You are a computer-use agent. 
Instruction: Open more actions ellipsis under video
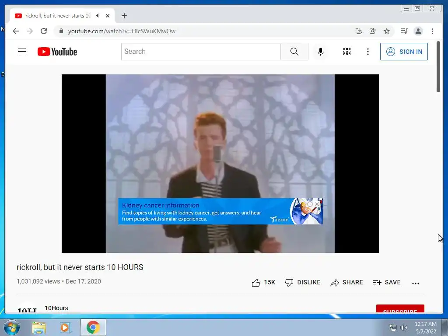pos(416,283)
